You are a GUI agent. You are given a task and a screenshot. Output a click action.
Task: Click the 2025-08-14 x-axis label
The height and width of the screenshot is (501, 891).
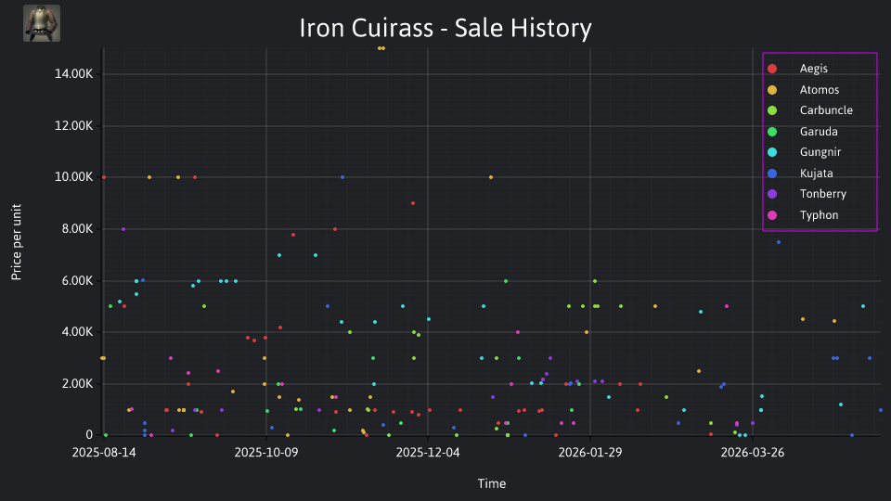(x=104, y=453)
